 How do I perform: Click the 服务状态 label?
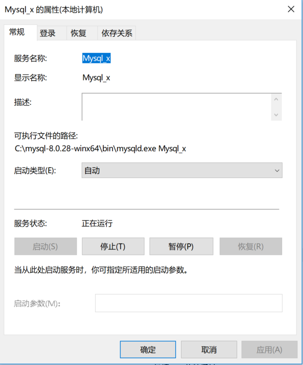[x=30, y=223]
